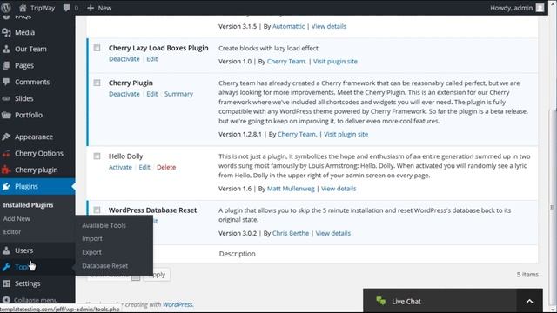The width and height of the screenshot is (557, 313).
Task: Open the Automattic author link
Action: pos(288,26)
